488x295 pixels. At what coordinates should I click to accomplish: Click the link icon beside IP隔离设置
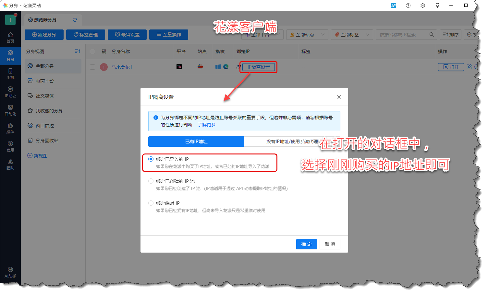click(238, 67)
